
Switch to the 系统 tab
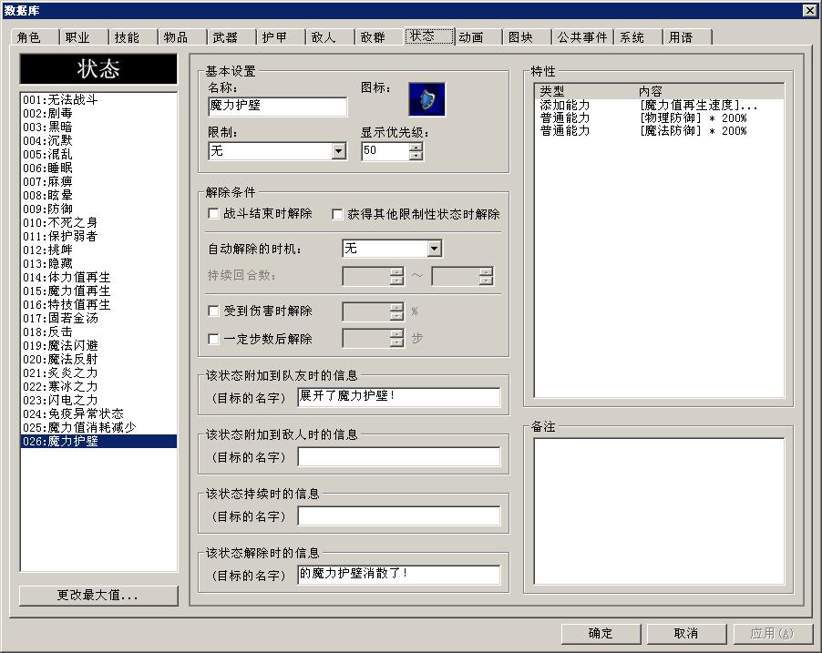[638, 37]
